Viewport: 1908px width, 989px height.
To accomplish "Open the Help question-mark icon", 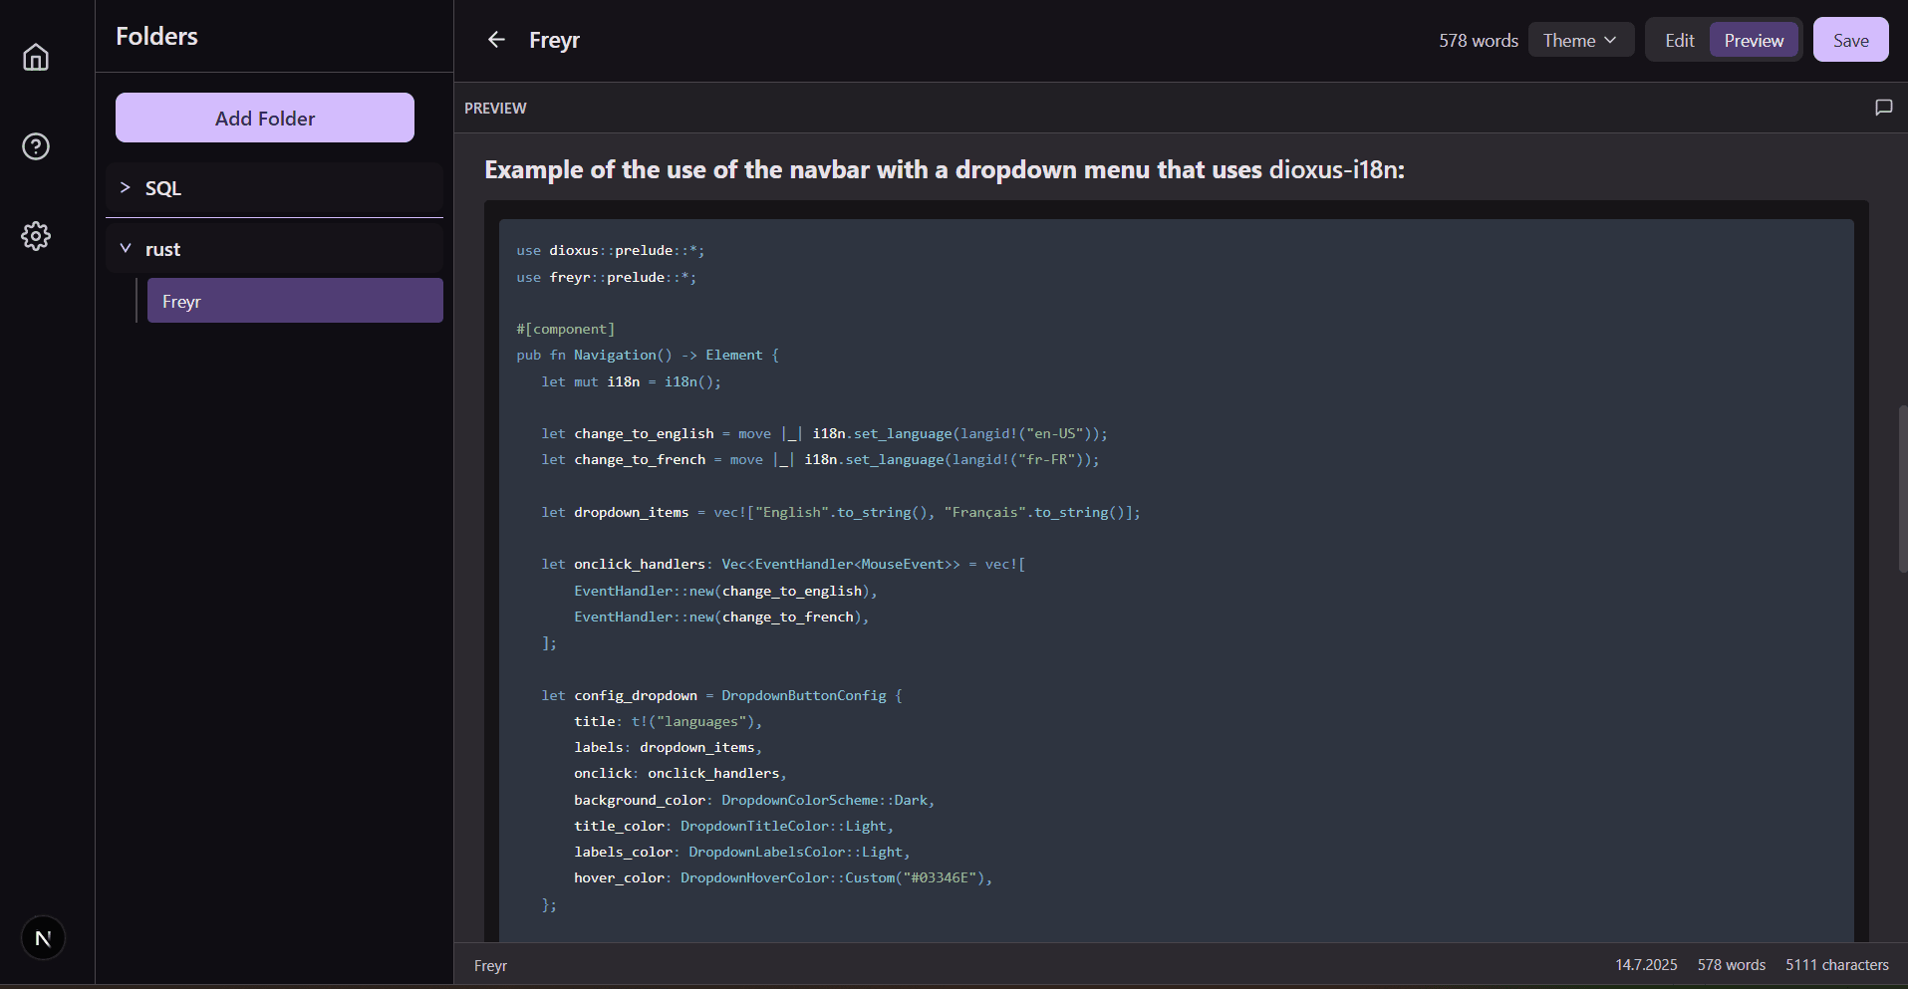I will click(x=36, y=146).
